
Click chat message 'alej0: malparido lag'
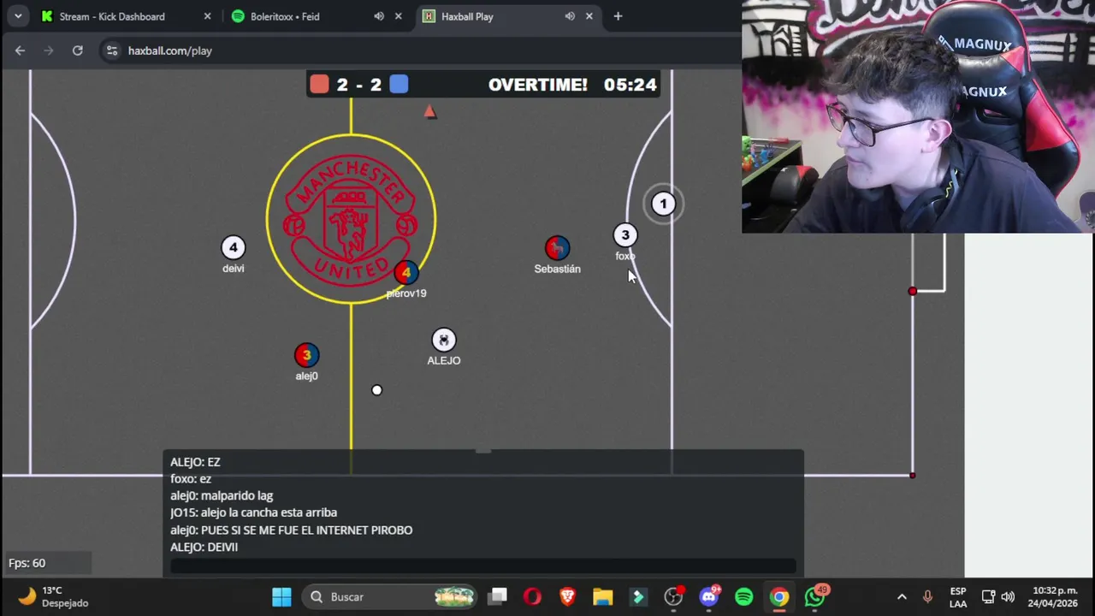[222, 495]
